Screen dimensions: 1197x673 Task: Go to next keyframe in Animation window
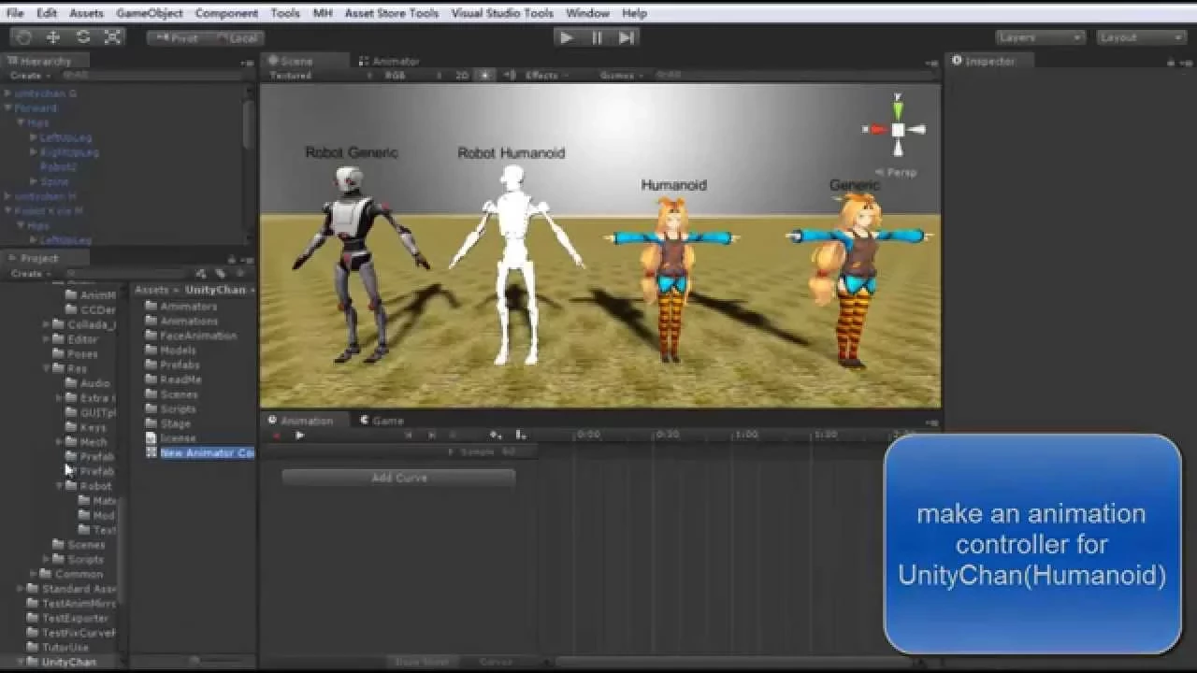click(x=432, y=435)
